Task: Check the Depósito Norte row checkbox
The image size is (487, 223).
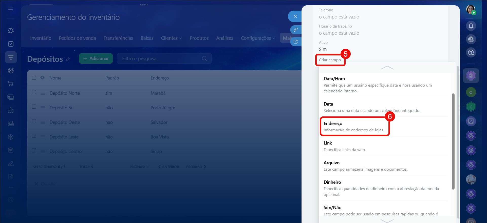Action: tap(34, 92)
